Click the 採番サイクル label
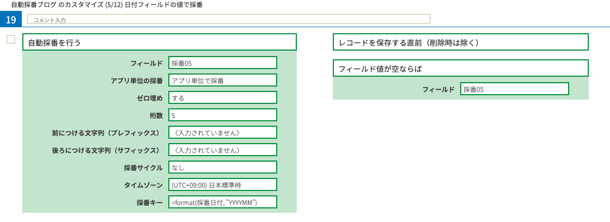 tap(143, 168)
